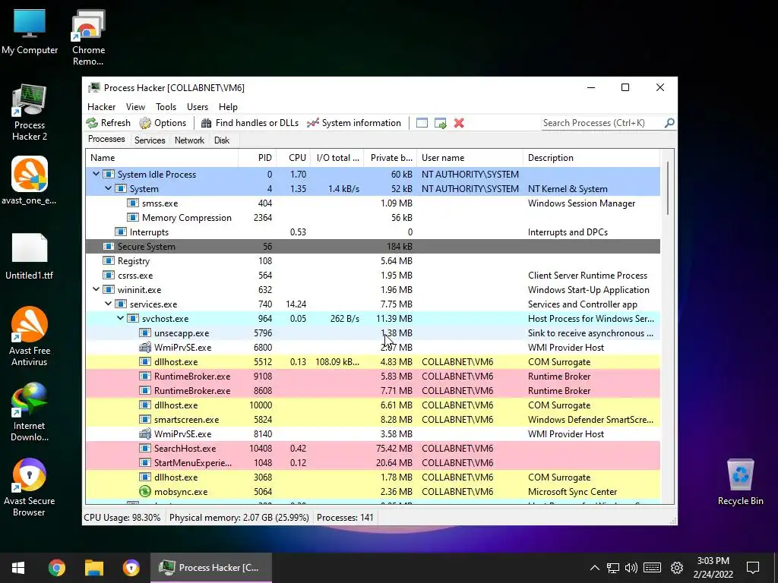Image resolution: width=778 pixels, height=583 pixels.
Task: Open Find handles or DLLs
Action: 249,123
